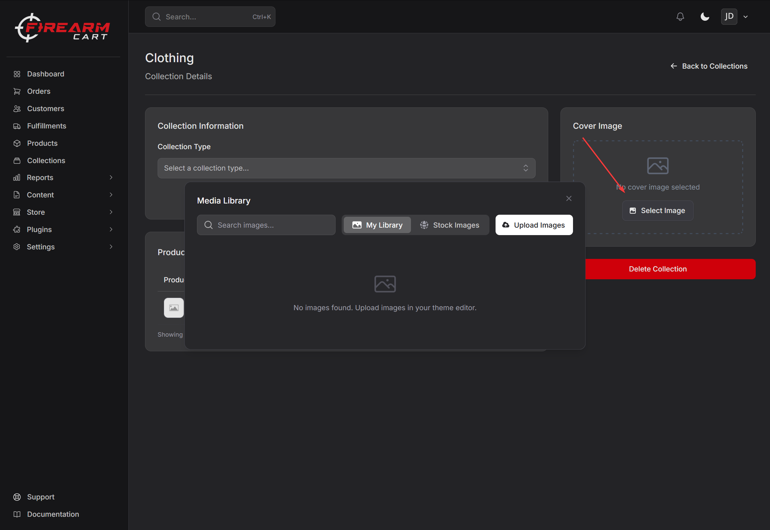Screen dimensions: 770x530
Task: Click the Support link
Action: pos(41,497)
